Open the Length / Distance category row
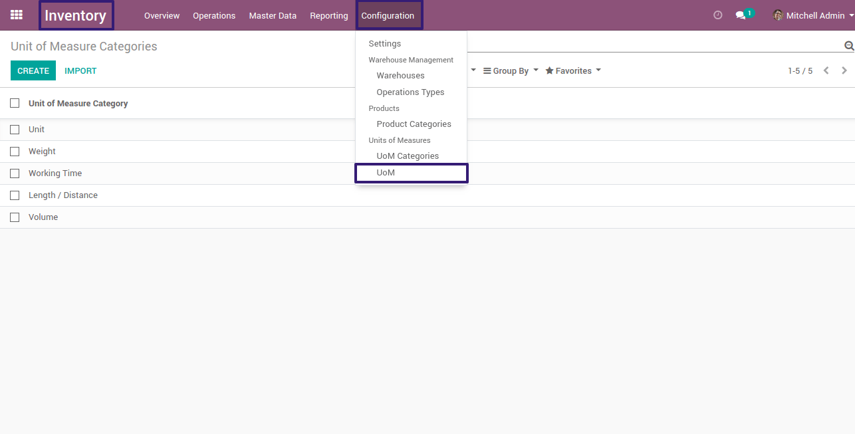855x434 pixels. click(x=427, y=195)
